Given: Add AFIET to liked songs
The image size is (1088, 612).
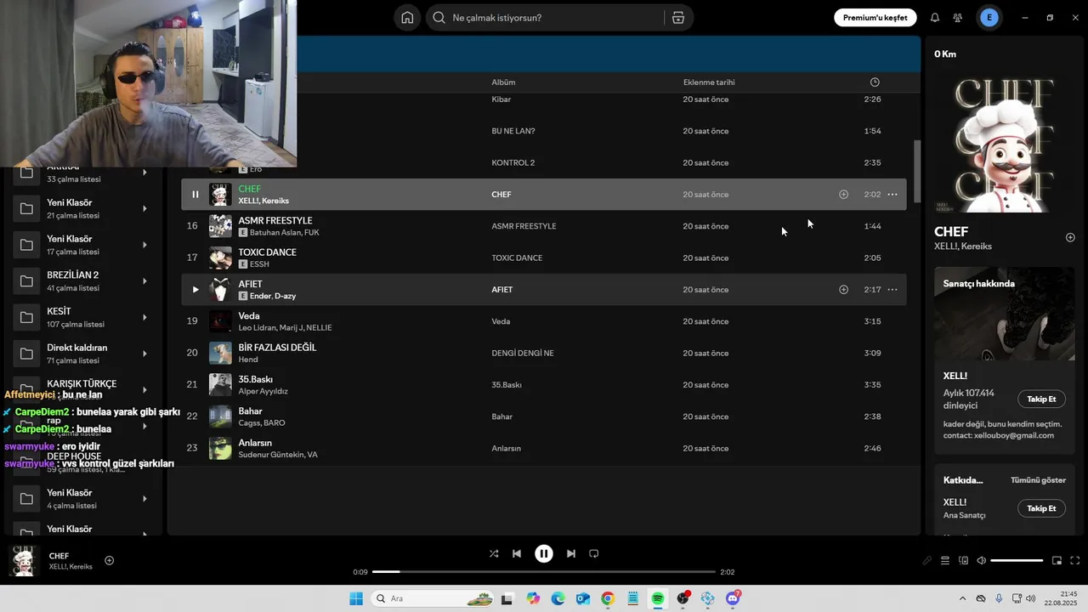Looking at the screenshot, I should (843, 290).
